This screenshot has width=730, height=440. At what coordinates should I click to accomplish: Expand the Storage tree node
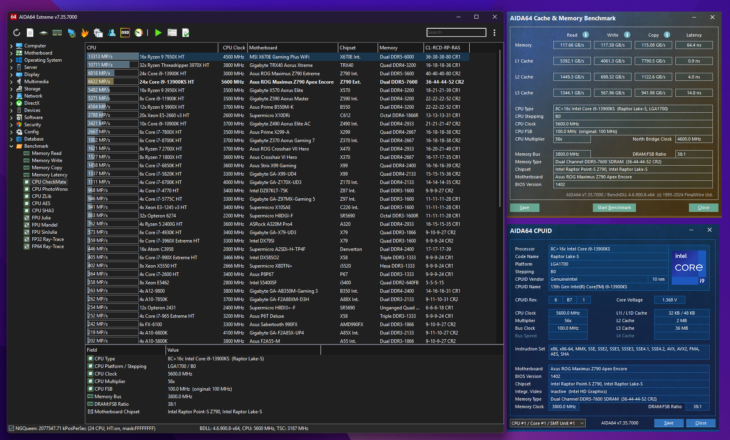(x=11, y=89)
